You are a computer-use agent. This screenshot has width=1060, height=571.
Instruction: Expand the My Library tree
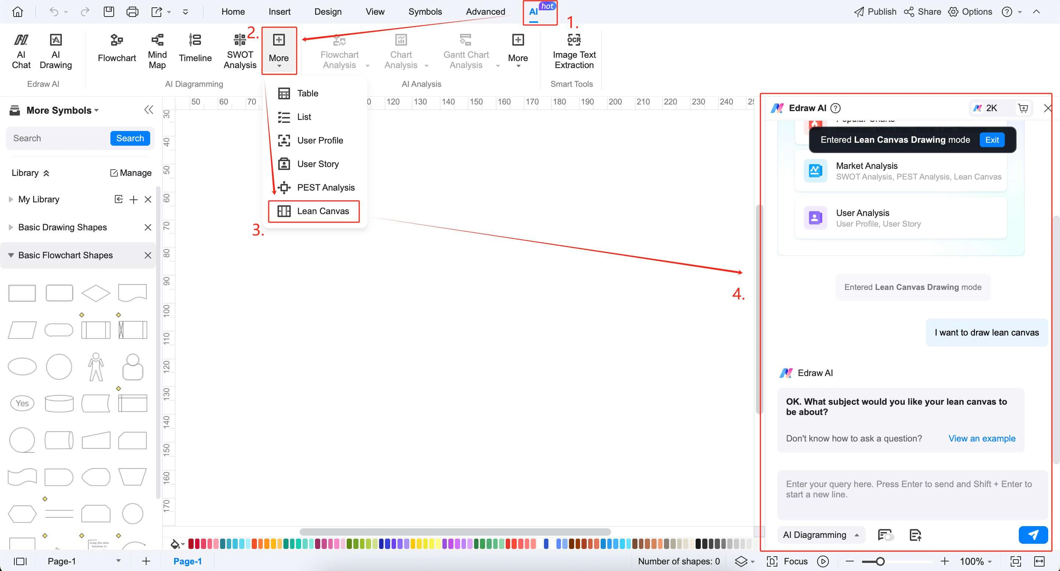click(11, 199)
